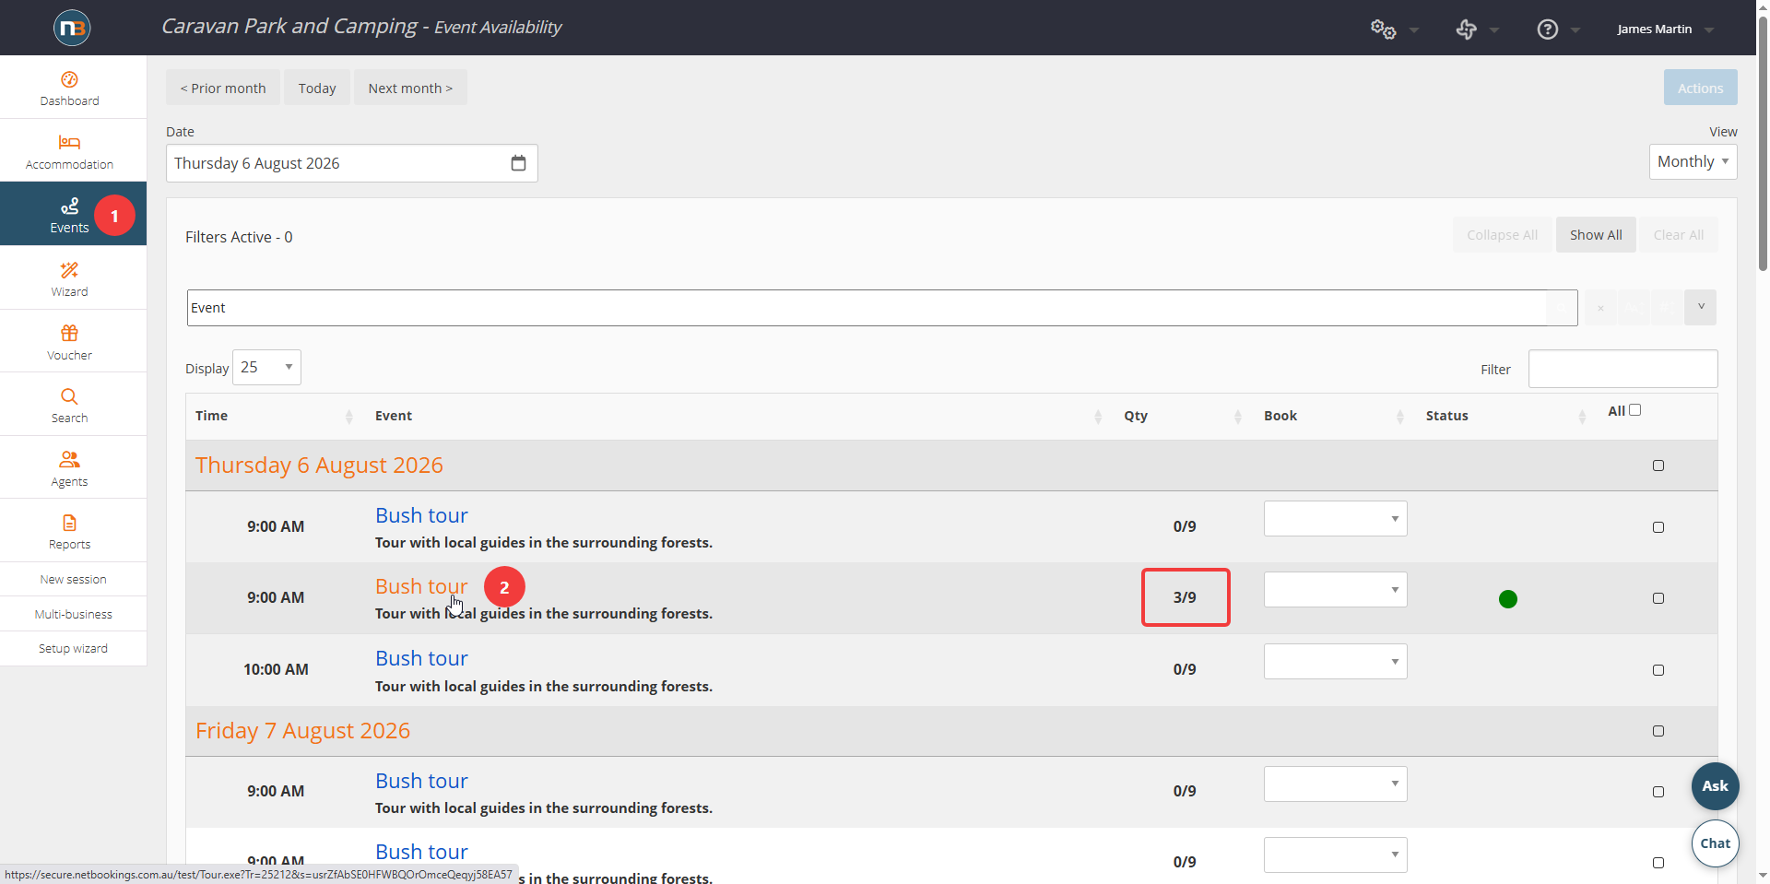Viewport: 1770px width, 884px height.
Task: Open the View Monthly dropdown
Action: [x=1693, y=161]
